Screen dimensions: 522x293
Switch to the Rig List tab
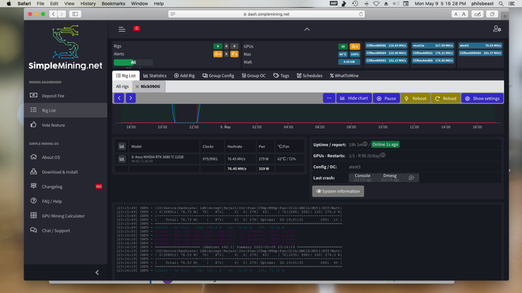click(126, 76)
